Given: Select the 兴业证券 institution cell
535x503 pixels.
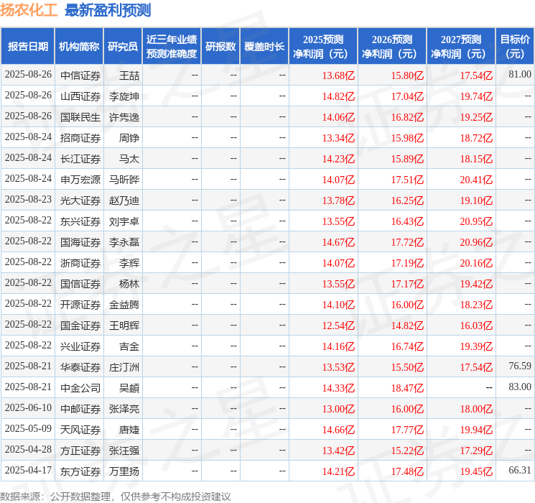Looking at the screenshot, I should point(80,346).
